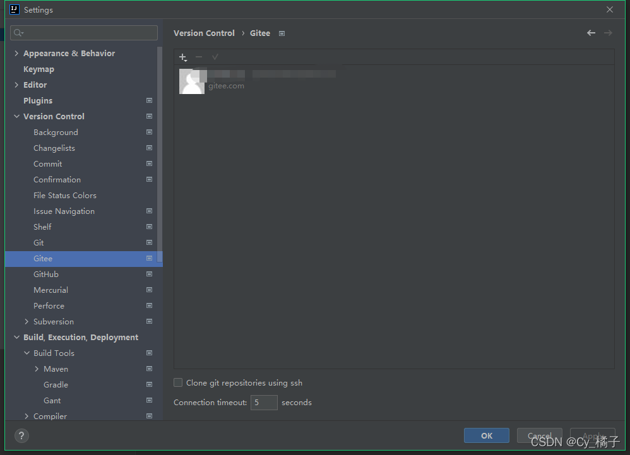
Task: Open Issue Navigation settings page
Action: pyautogui.click(x=64, y=211)
